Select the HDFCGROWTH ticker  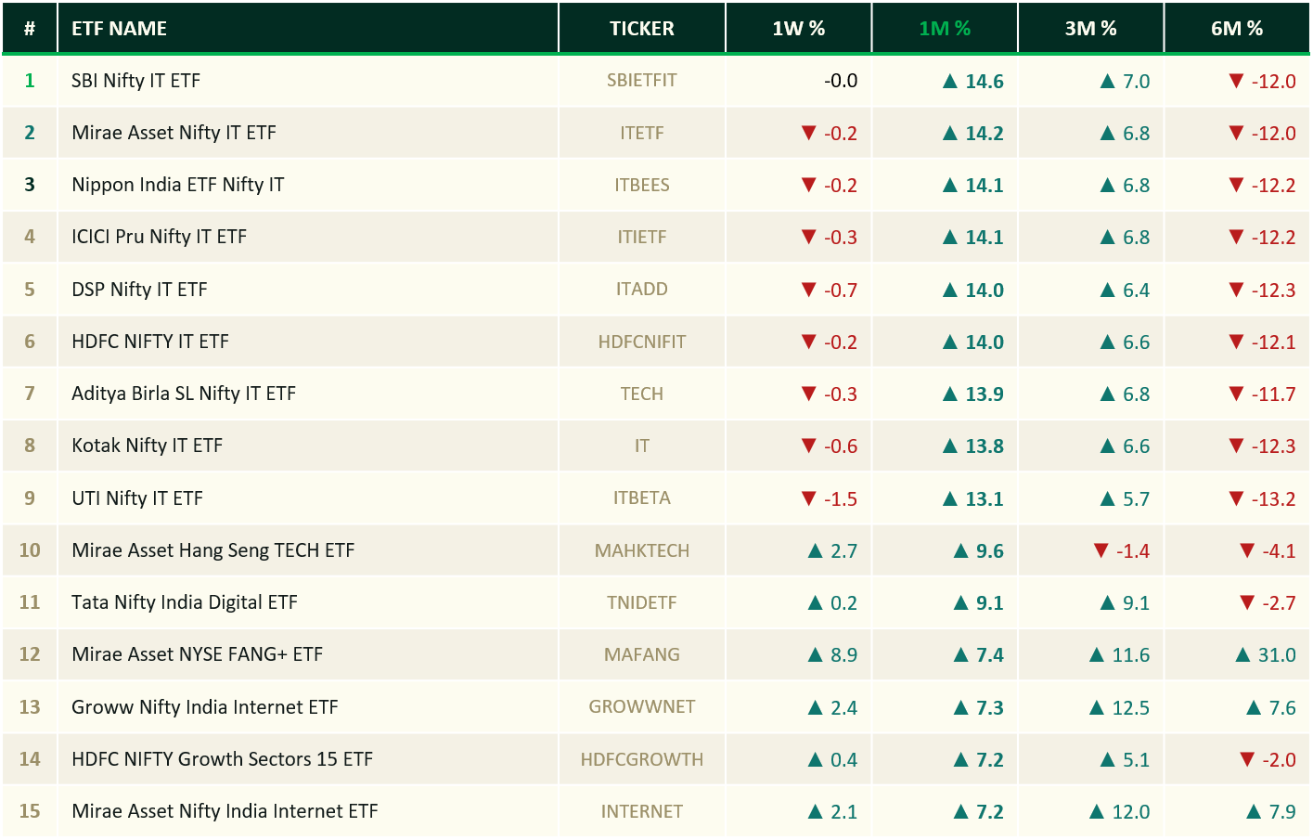(x=642, y=759)
